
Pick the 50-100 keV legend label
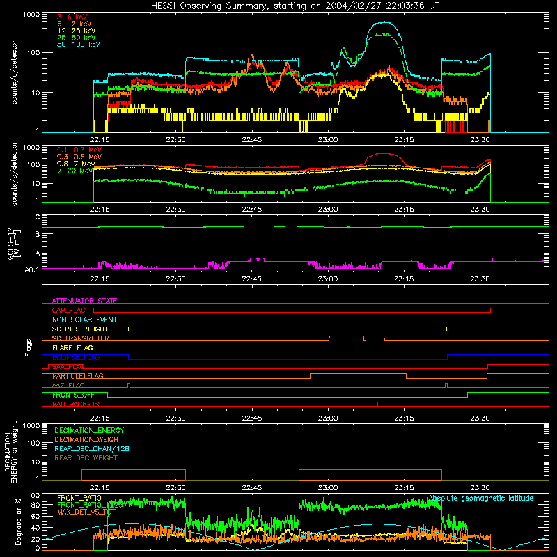tap(79, 45)
